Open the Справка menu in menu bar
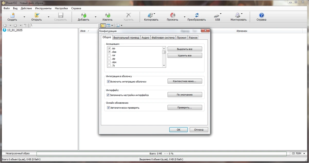The width and height of the screenshot is (309, 163). point(76,8)
